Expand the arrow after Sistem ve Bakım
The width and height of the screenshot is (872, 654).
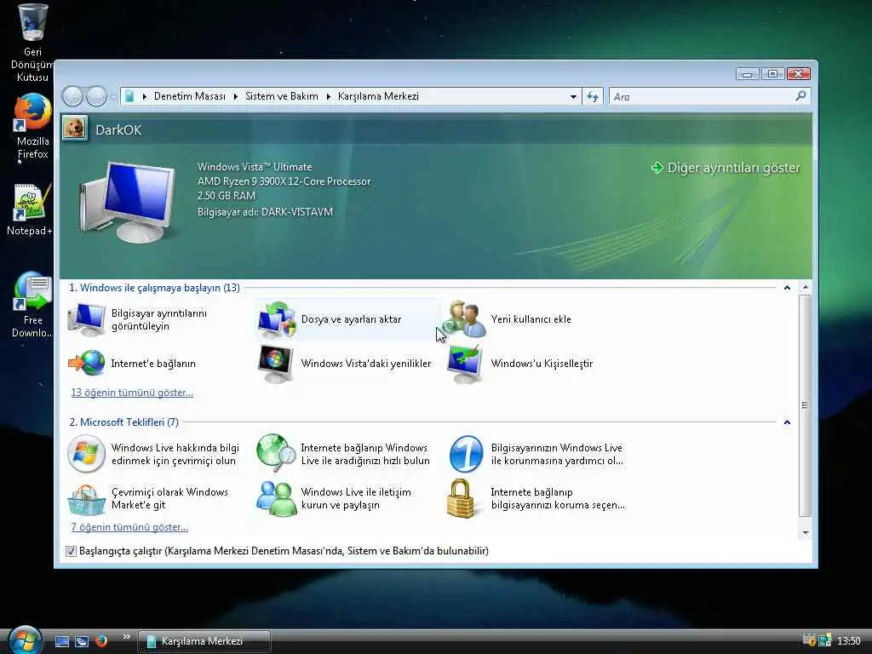pyautogui.click(x=328, y=97)
